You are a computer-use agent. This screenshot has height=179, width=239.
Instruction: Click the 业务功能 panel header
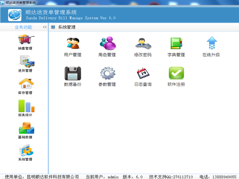click(x=23, y=27)
